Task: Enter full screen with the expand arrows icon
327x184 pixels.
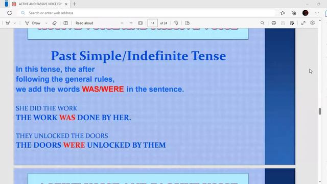Action: [303, 23]
